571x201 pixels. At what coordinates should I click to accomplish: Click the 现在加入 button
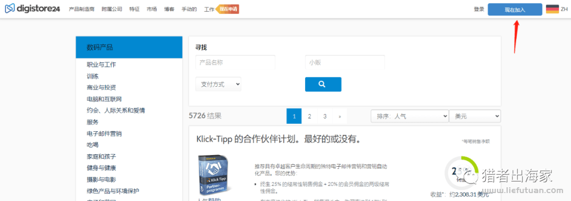pyautogui.click(x=515, y=10)
